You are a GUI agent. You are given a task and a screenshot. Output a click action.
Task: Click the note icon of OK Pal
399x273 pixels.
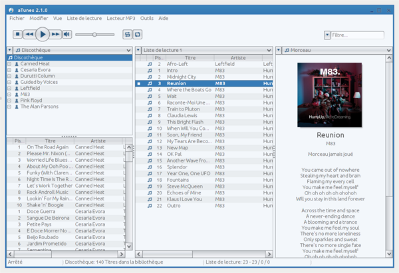pyautogui.click(x=150, y=154)
